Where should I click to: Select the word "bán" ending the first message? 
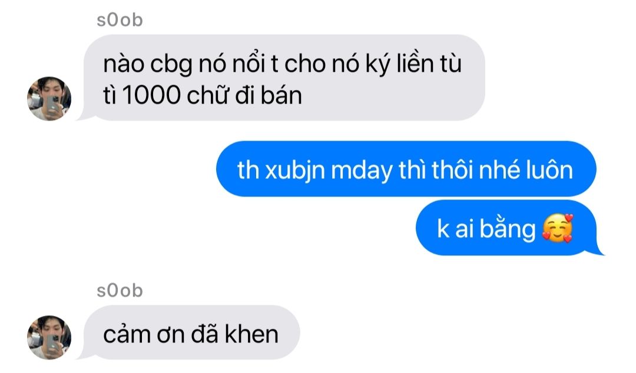281,96
